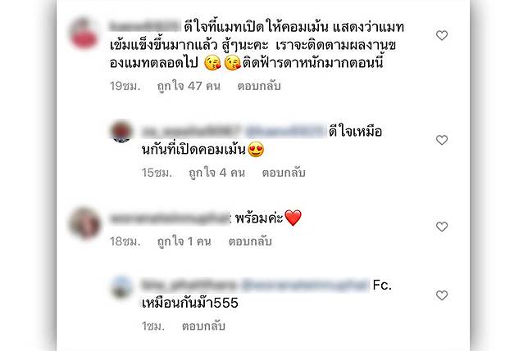Screen dimensions: 528x351
Task: Open the ถูกใจ 4 คน likes list
Action: coord(216,173)
